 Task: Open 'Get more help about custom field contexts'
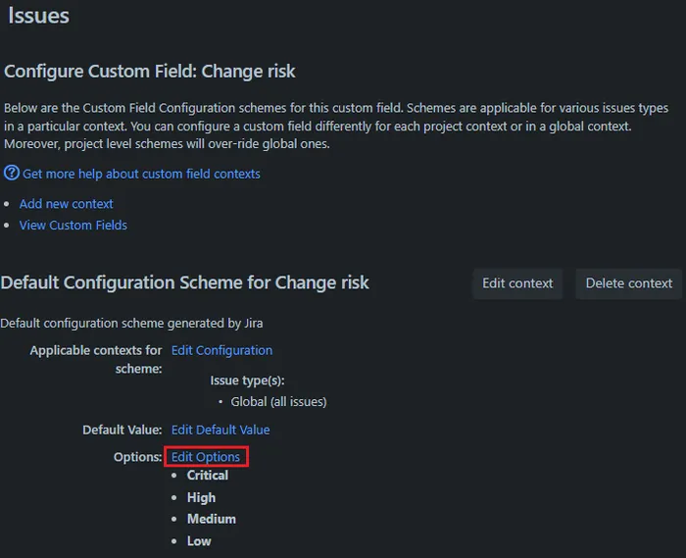pos(141,174)
